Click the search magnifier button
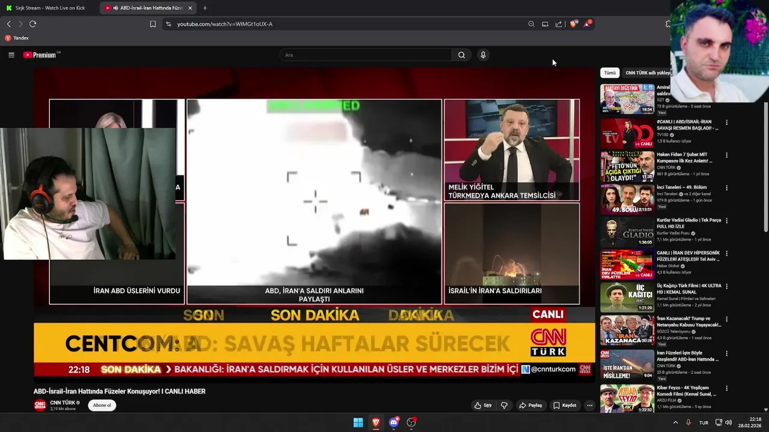Screen dimensions: 769x432 pyautogui.click(x=461, y=55)
